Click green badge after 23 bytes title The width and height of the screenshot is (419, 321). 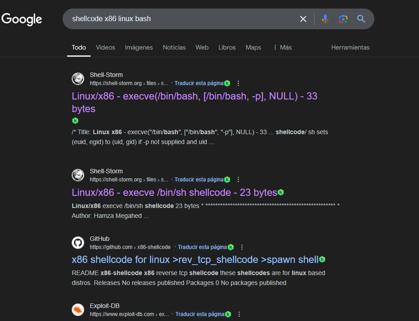pos(281,192)
